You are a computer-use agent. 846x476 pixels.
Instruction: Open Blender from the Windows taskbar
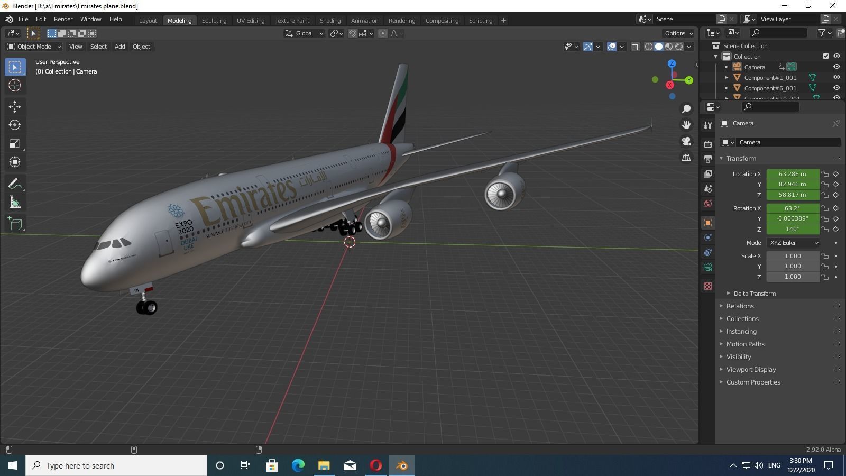(x=402, y=465)
